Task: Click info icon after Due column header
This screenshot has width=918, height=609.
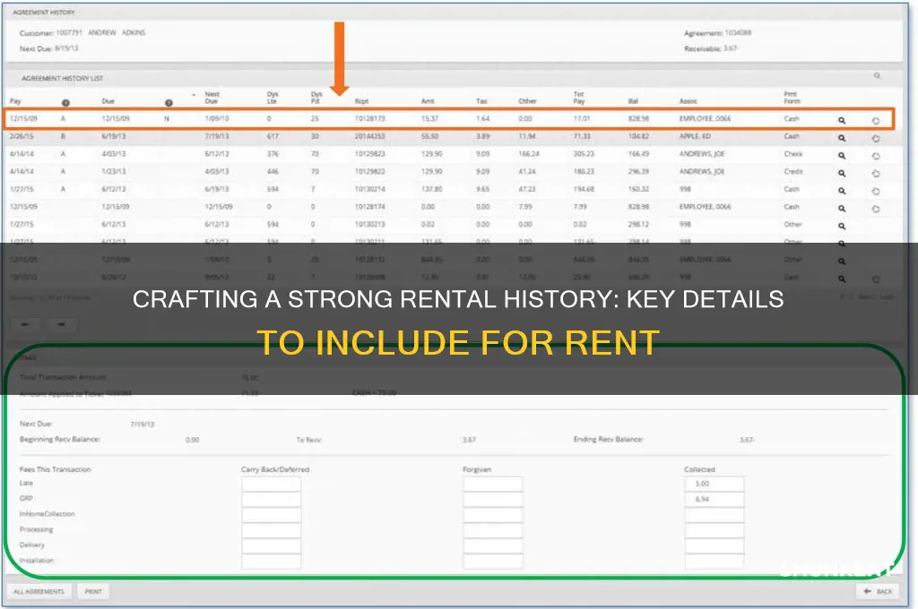Action: pyautogui.click(x=169, y=102)
